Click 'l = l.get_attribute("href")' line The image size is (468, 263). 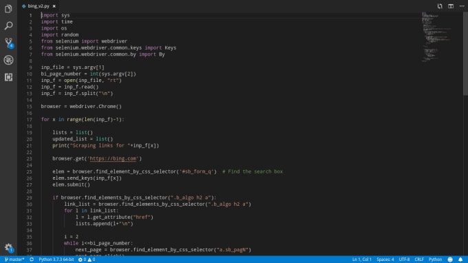tap(114, 218)
